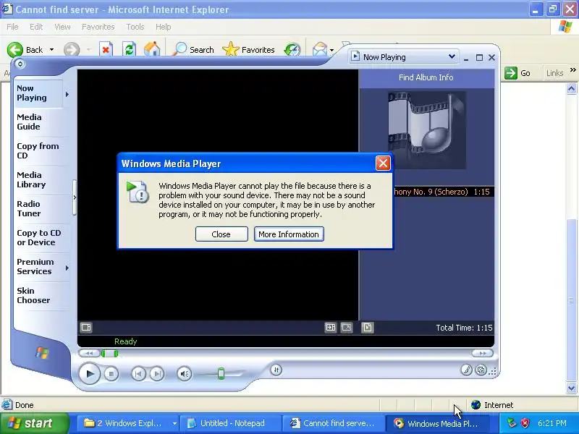Click the Stop button in Media Player
579x434 pixels.
pos(111,374)
